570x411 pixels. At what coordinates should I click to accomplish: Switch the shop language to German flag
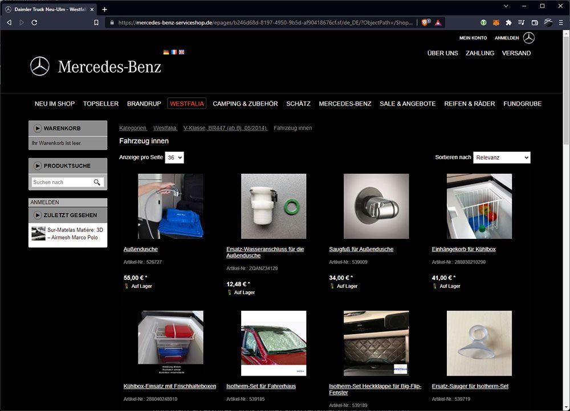click(166, 52)
